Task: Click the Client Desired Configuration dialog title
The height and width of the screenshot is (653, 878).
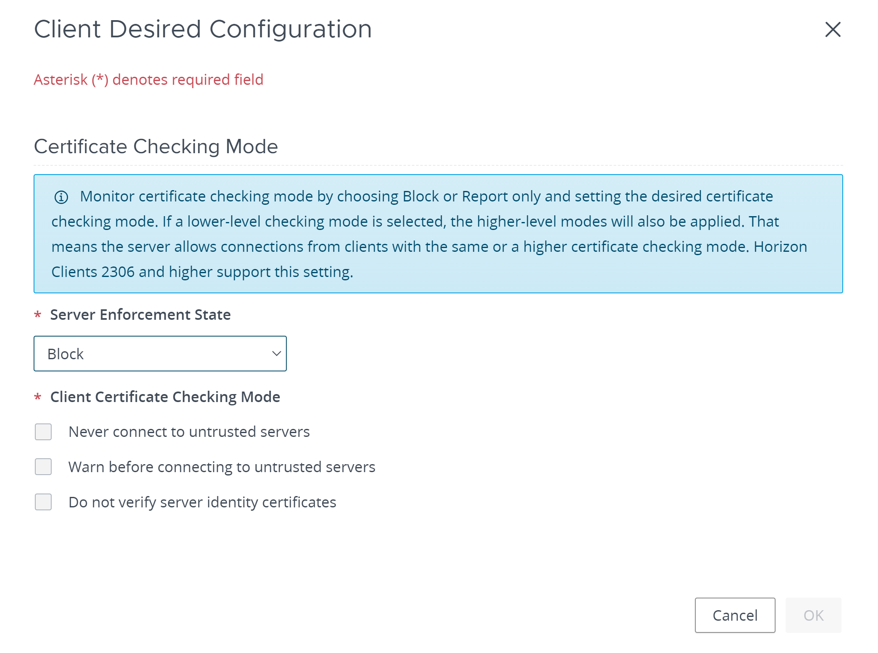Action: (x=203, y=29)
